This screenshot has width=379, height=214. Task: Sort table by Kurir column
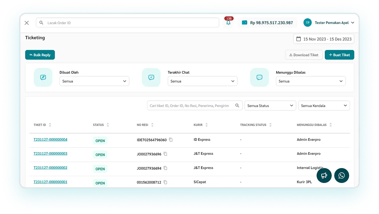[x=206, y=125]
